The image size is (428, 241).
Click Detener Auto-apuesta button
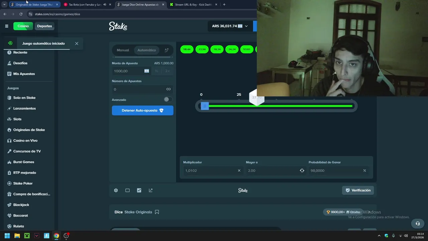142,110
